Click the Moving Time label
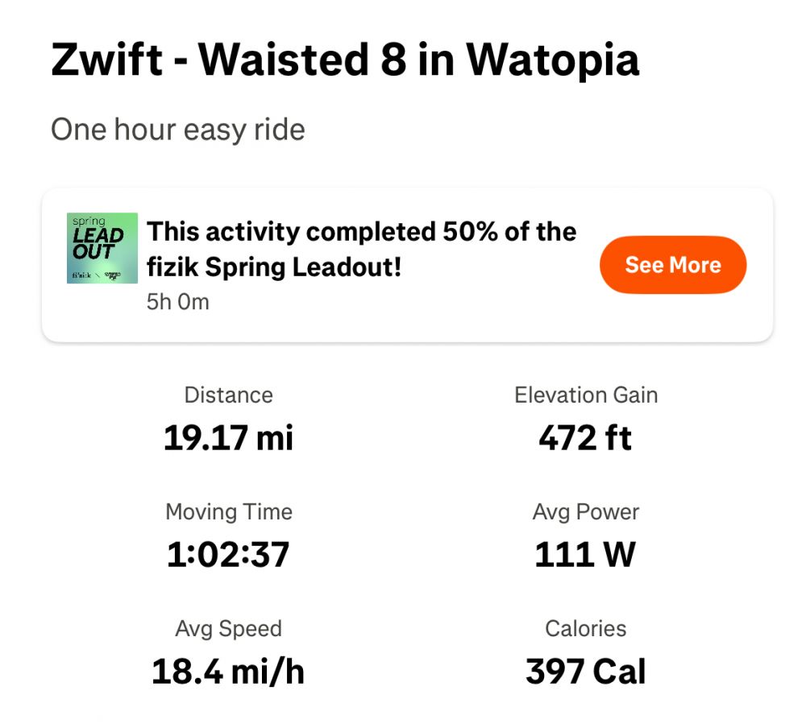 [x=228, y=512]
